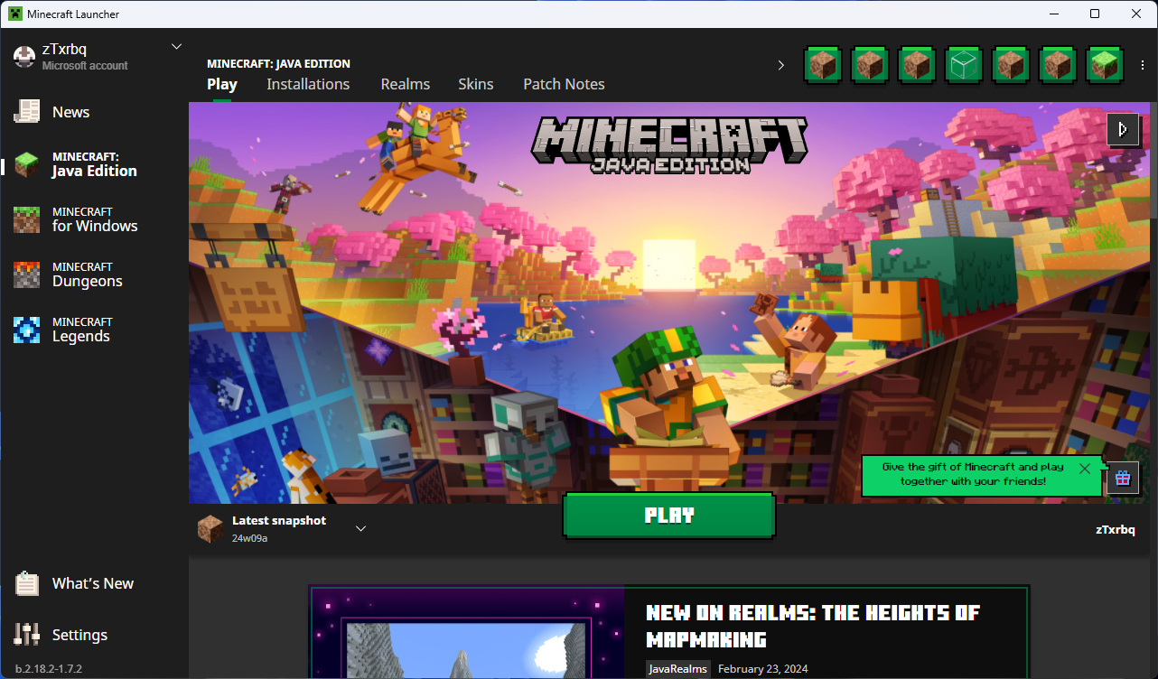The width and height of the screenshot is (1158, 679).
Task: Open the New on Realms news article
Action: (x=813, y=626)
